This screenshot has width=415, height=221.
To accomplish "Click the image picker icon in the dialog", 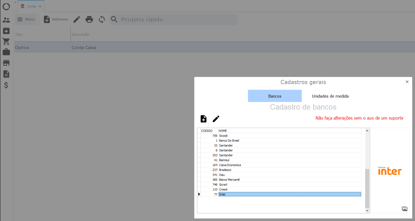I will [x=404, y=209].
